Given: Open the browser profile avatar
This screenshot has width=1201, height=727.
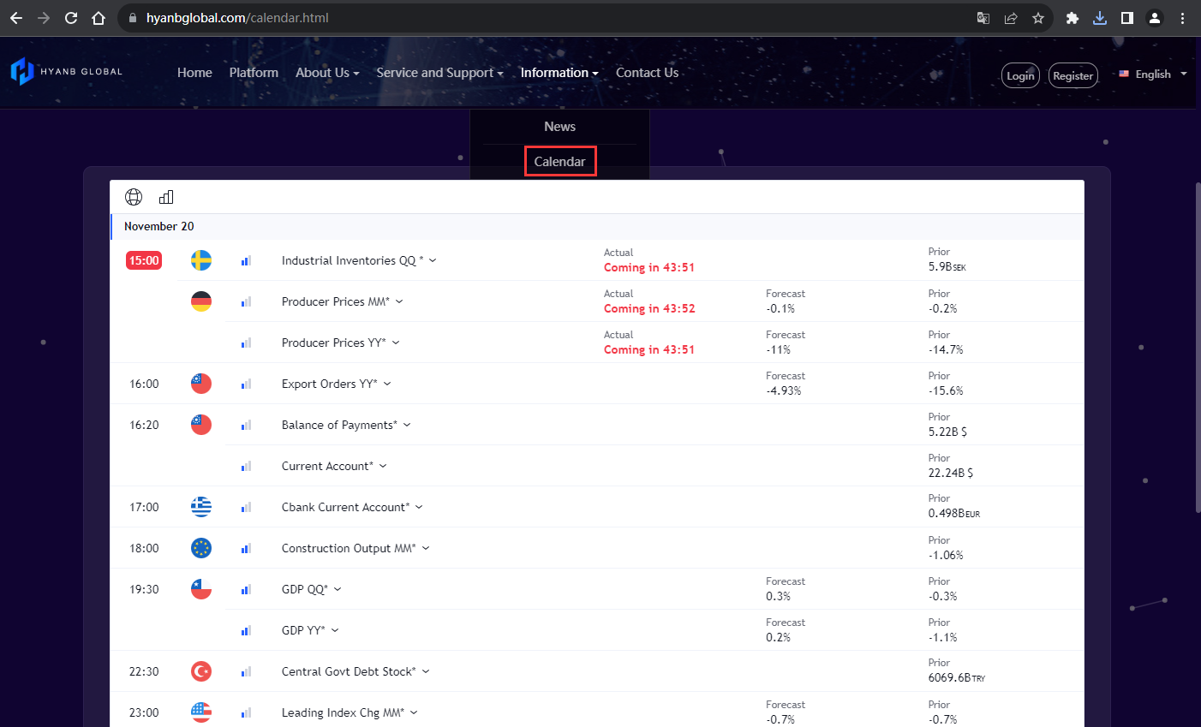Looking at the screenshot, I should 1155,18.
